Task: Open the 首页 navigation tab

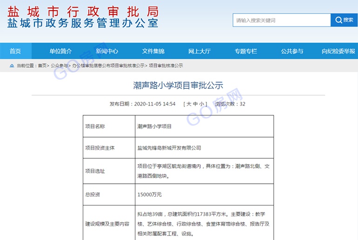Action: 15,51
